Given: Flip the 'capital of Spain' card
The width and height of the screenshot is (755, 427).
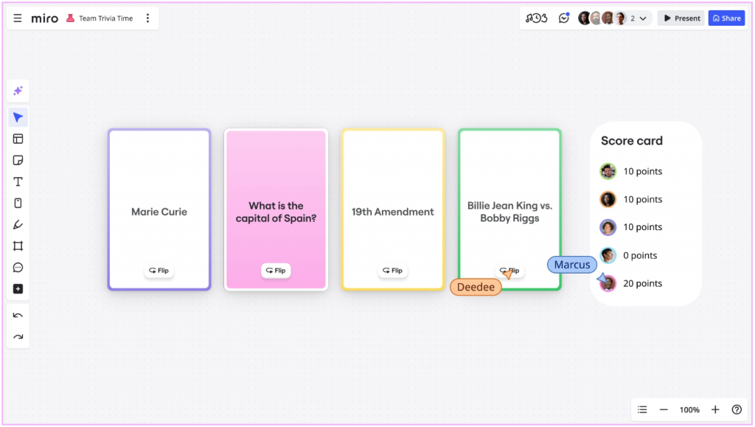Looking at the screenshot, I should [276, 271].
